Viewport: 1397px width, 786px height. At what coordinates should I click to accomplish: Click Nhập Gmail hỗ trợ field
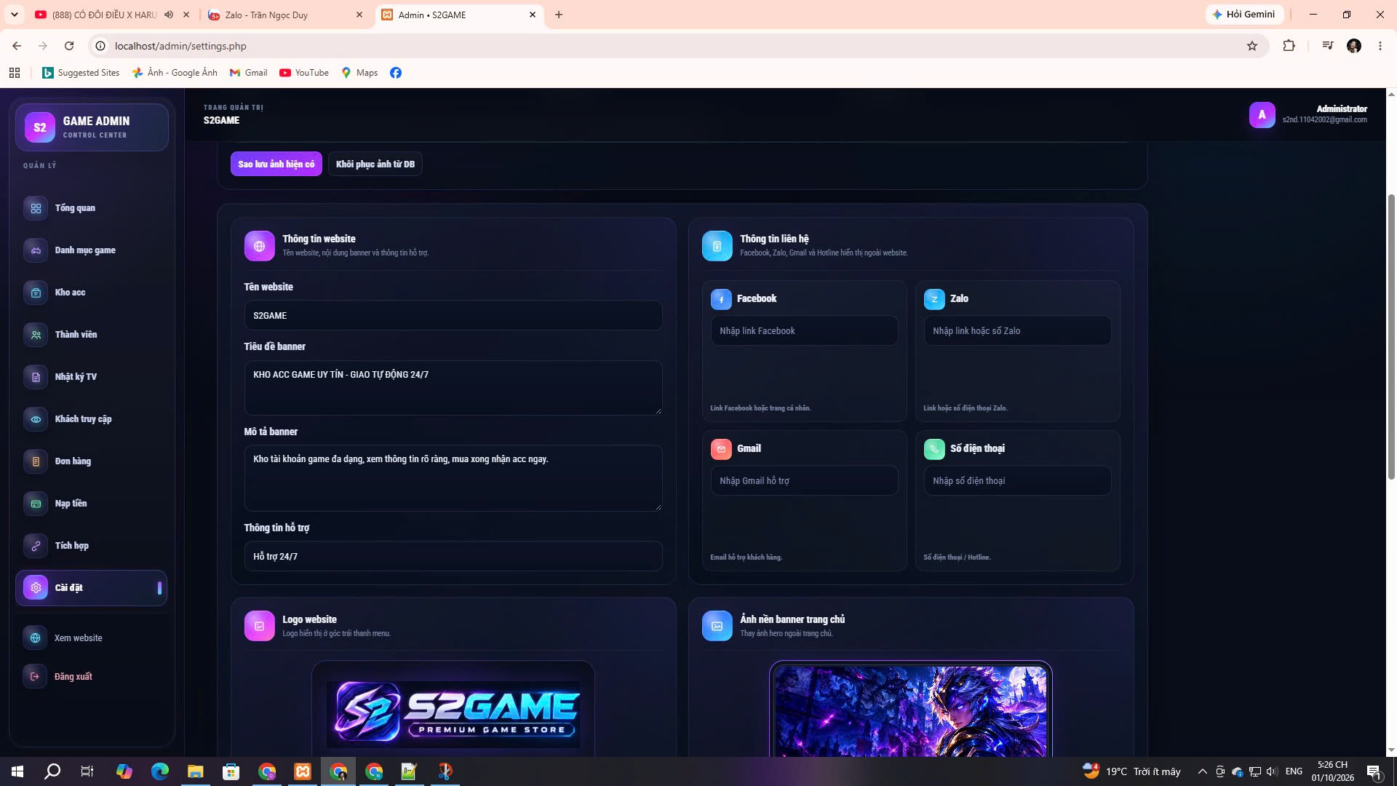point(804,481)
